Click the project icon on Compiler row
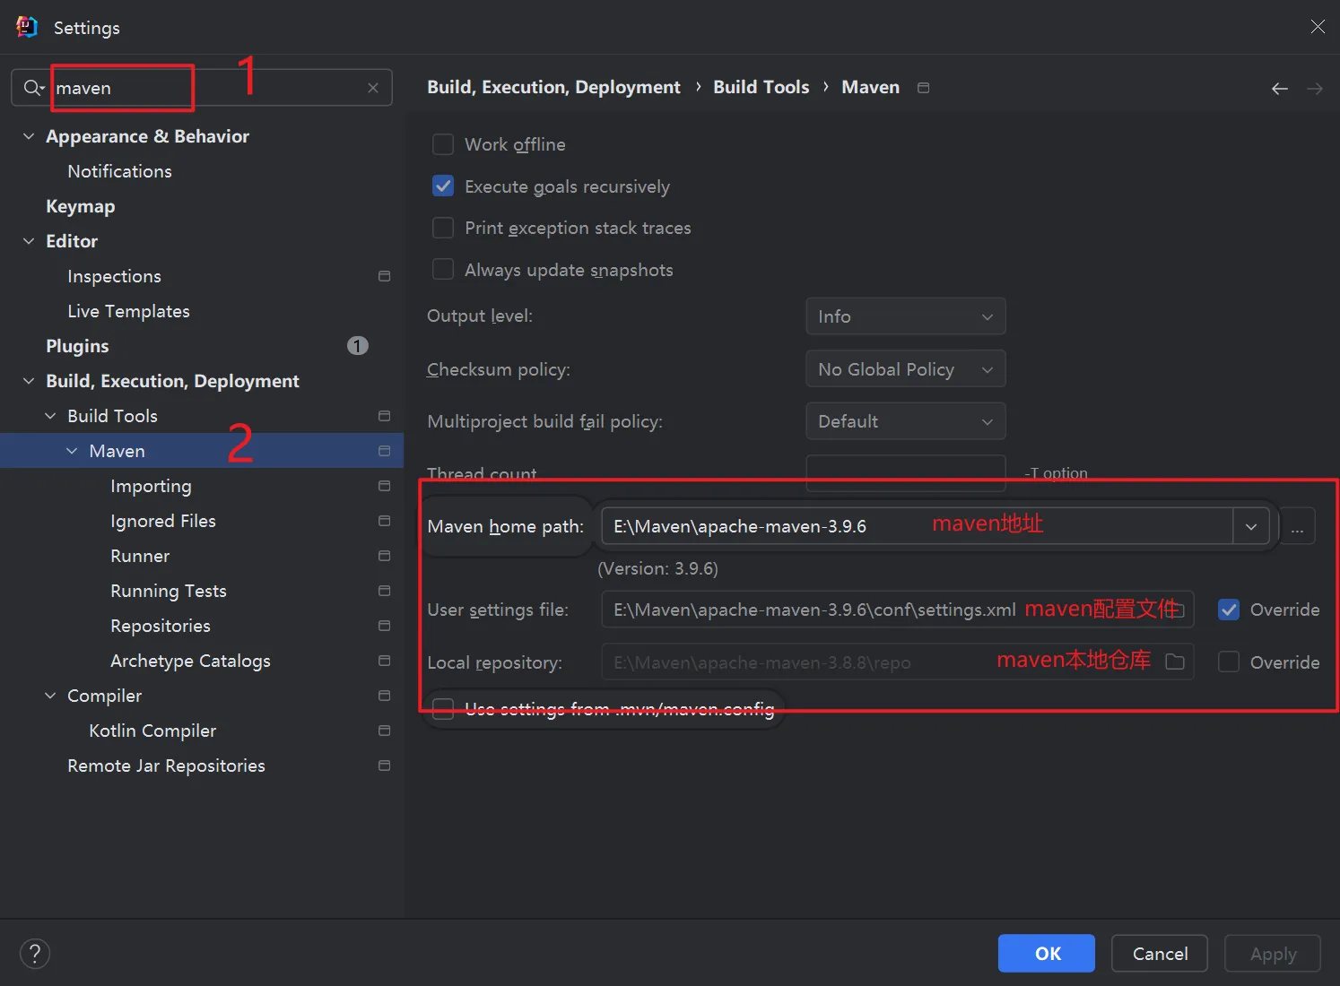The image size is (1340, 986). [385, 696]
